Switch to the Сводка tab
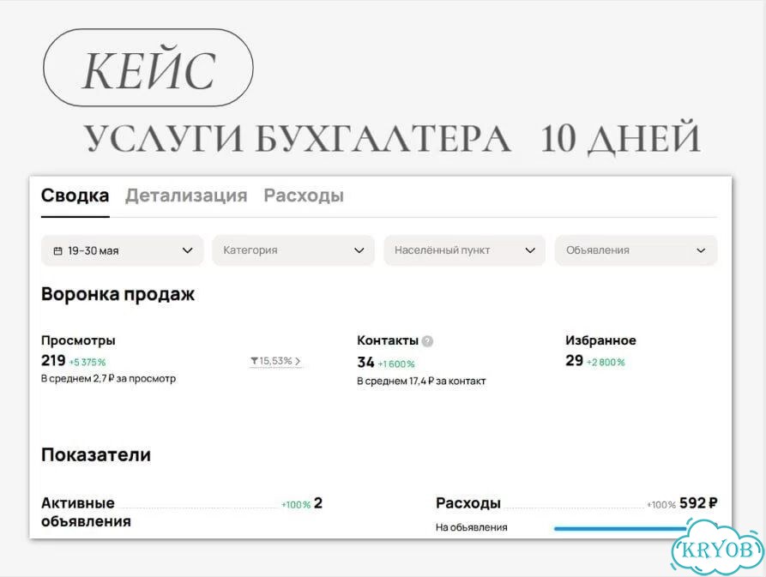This screenshot has height=577, width=766. [x=75, y=195]
